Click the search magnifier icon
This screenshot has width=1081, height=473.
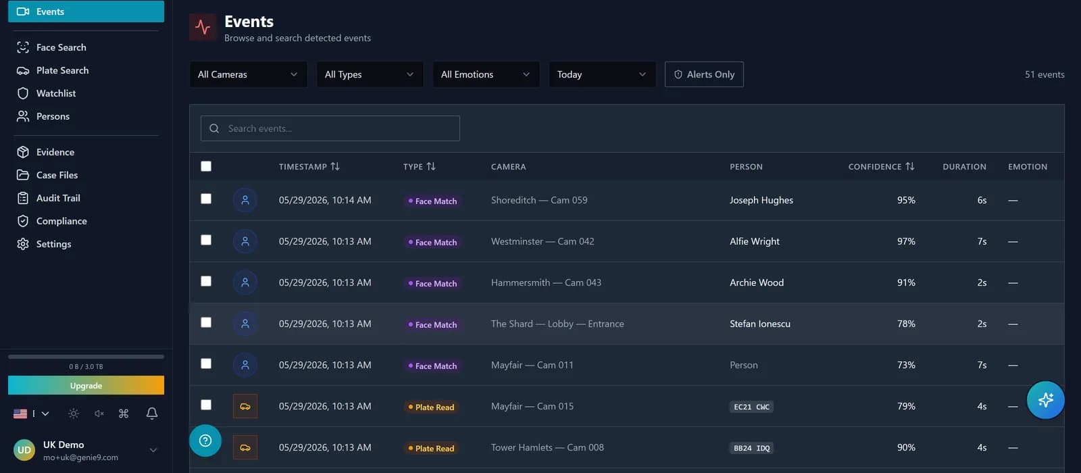coord(214,128)
